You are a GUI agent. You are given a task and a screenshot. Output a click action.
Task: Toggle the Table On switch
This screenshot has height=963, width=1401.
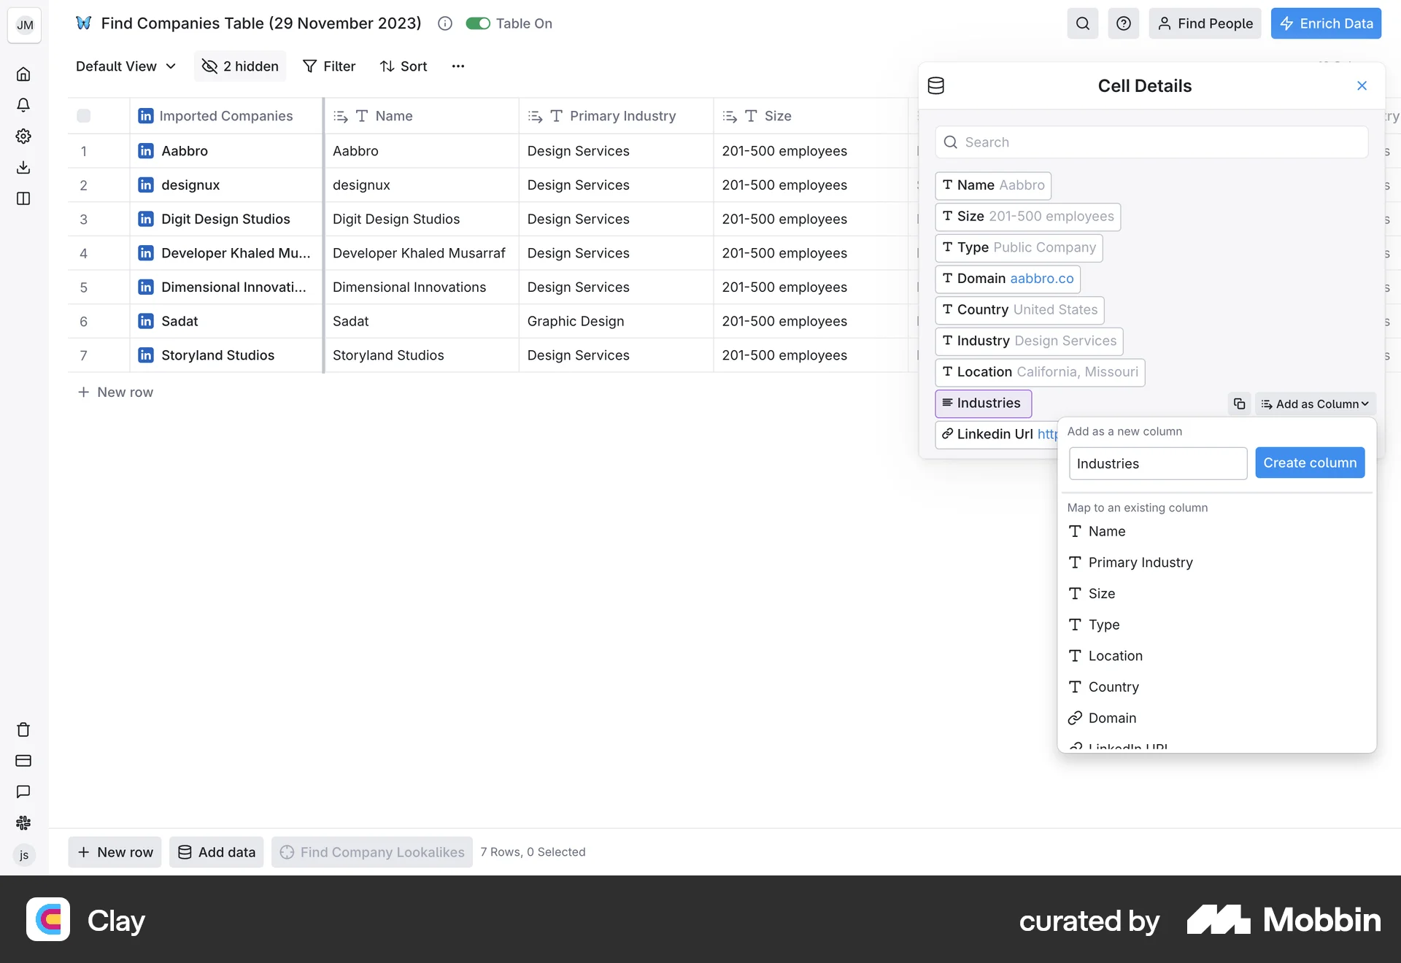[x=478, y=23]
